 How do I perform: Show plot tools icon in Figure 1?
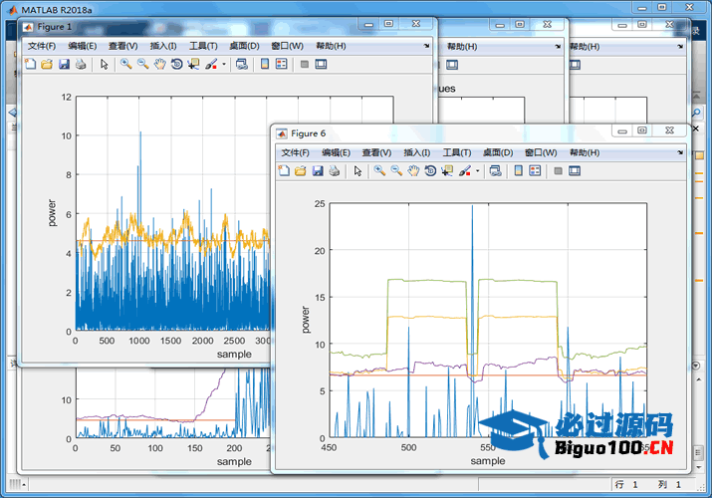click(321, 64)
